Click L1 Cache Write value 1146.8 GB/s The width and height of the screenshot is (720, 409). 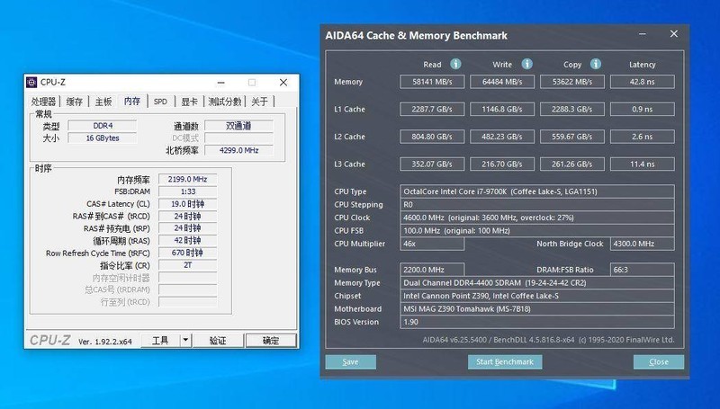pos(502,109)
